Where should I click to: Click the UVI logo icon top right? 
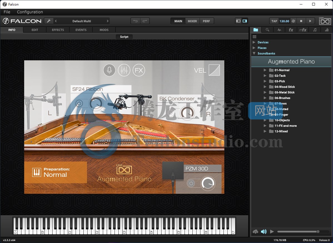tap(325, 21)
